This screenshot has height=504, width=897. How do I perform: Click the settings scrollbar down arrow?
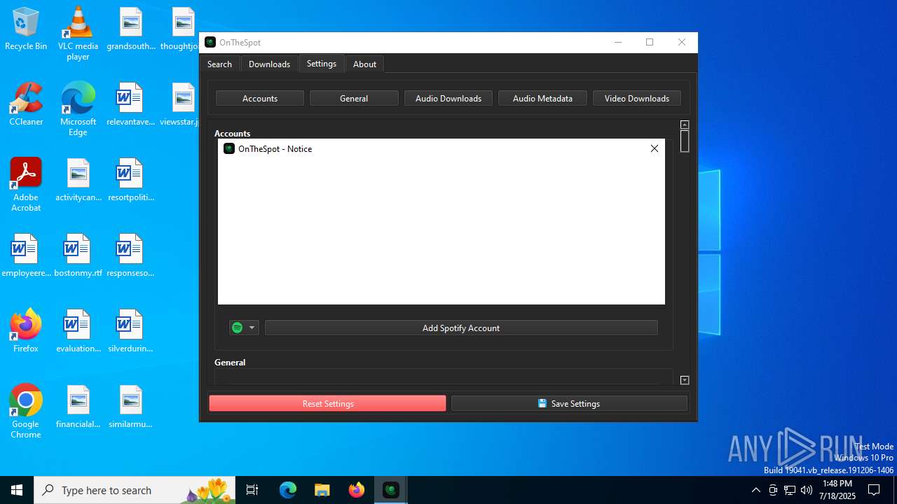(685, 380)
